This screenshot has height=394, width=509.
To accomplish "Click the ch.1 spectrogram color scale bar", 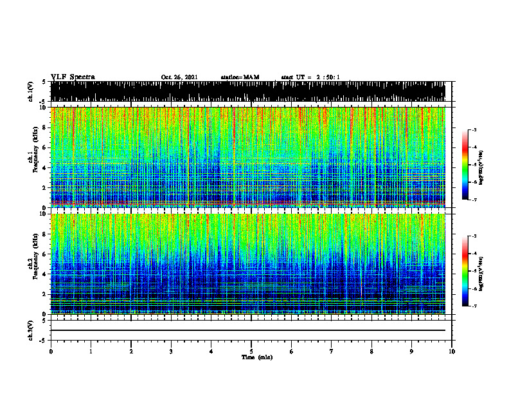I will 465,164.
